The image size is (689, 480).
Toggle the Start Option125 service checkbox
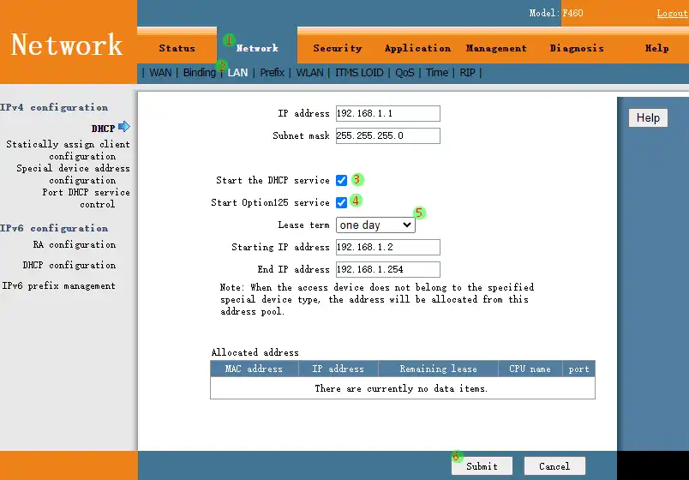342,202
